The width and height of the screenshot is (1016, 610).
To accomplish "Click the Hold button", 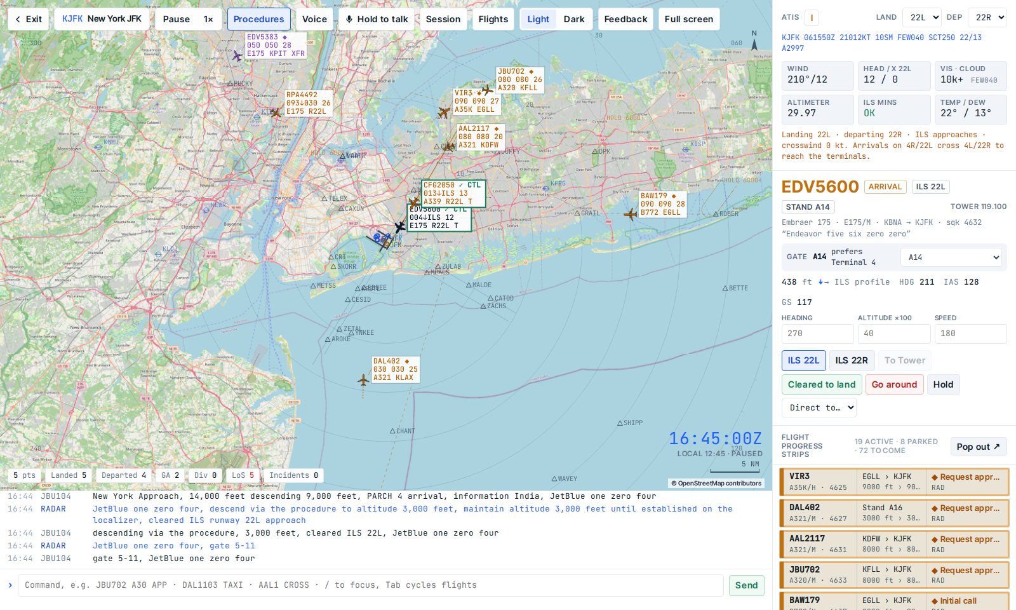I will (x=943, y=384).
